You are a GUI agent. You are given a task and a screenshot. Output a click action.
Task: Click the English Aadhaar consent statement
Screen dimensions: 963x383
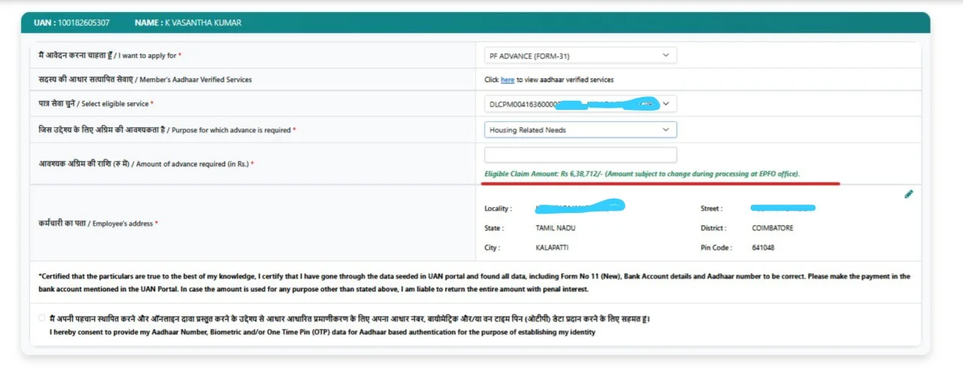322,333
